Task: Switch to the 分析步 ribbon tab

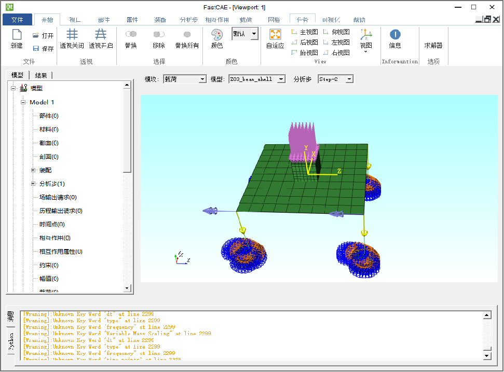Action: point(189,20)
